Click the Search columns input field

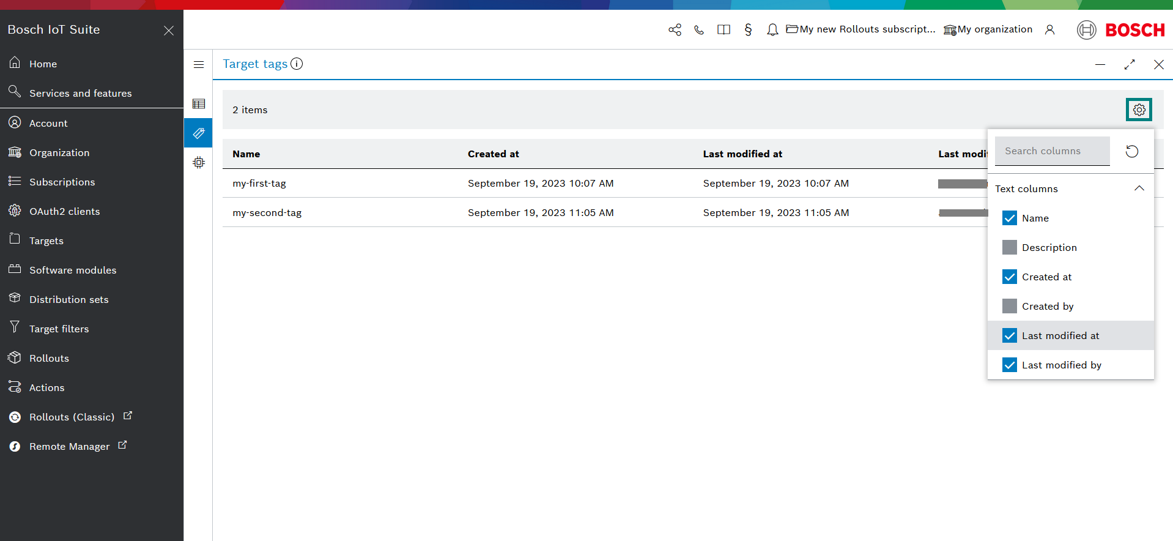point(1052,151)
